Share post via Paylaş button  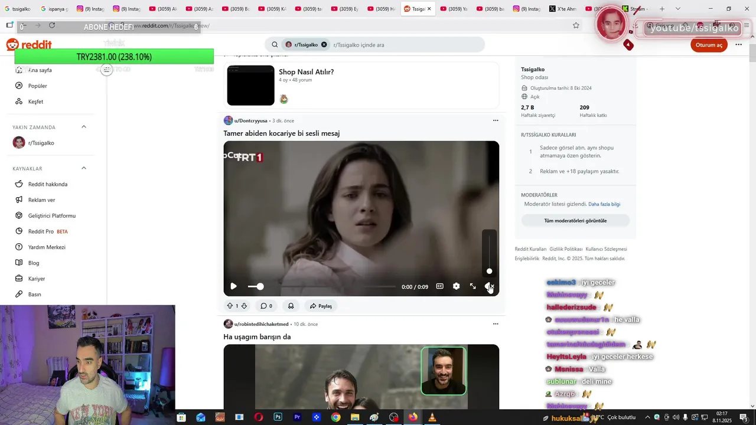[321, 306]
